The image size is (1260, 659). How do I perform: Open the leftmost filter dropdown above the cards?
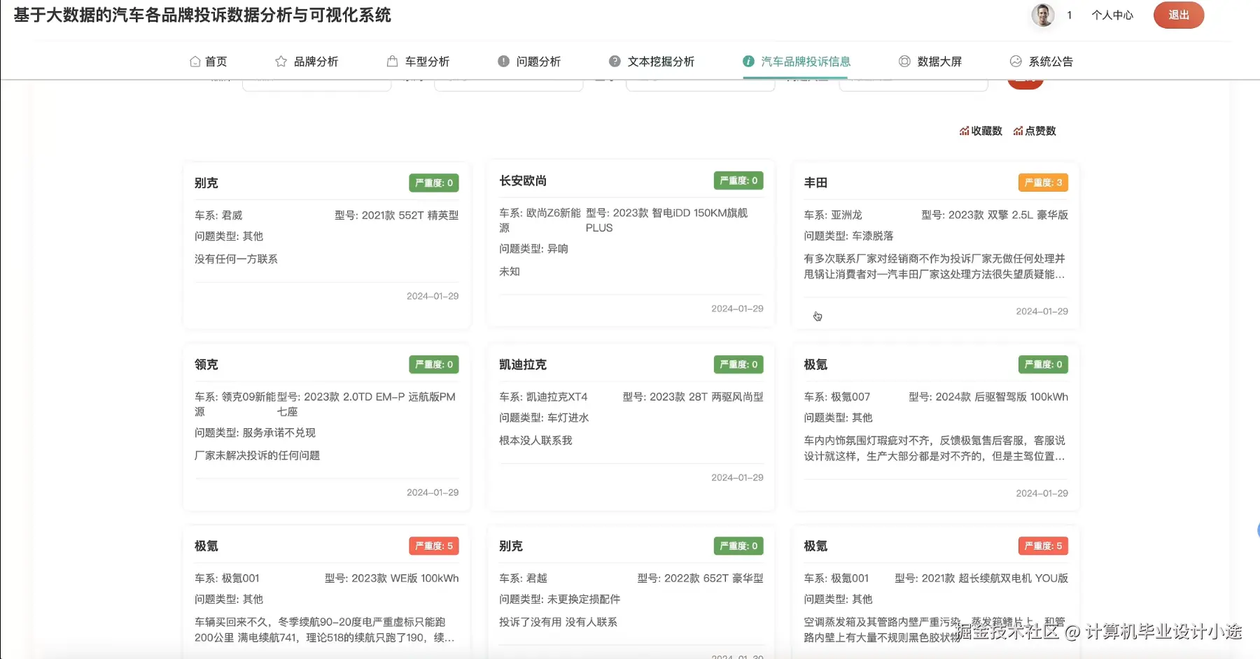pos(316,83)
